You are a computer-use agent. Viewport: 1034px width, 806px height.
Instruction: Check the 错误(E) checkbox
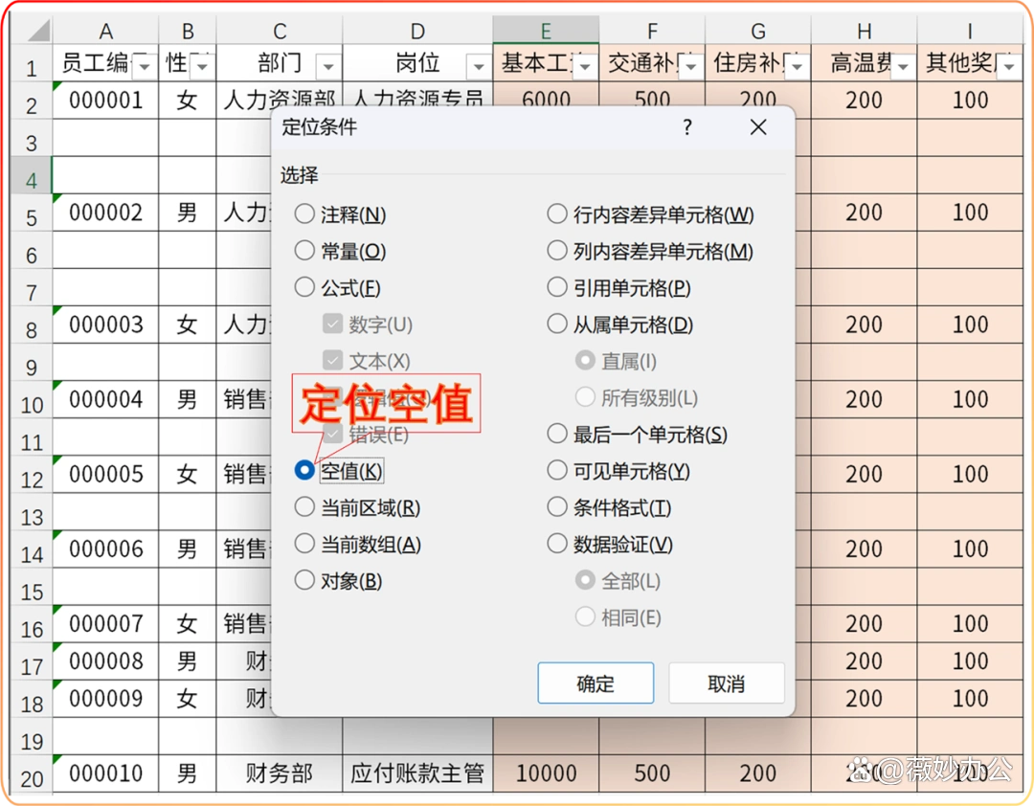[x=332, y=434]
